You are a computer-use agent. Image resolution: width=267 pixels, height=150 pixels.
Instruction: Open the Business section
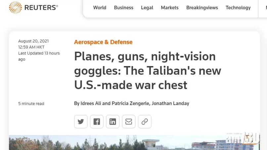point(124,8)
